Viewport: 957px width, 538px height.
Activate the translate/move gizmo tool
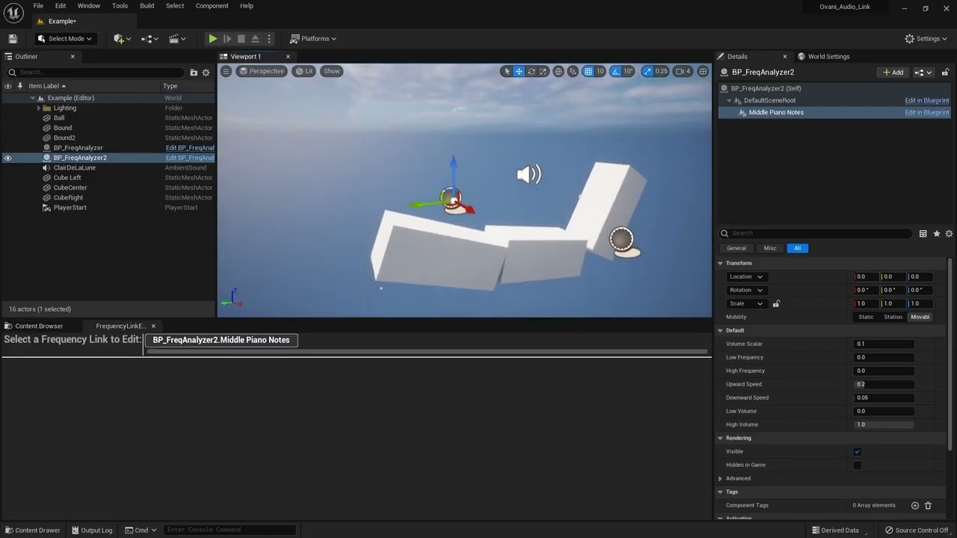pyautogui.click(x=519, y=71)
